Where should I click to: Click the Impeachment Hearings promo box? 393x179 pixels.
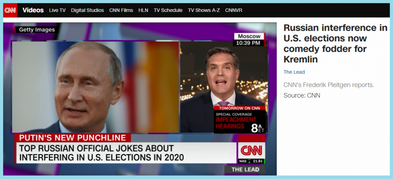240,120
